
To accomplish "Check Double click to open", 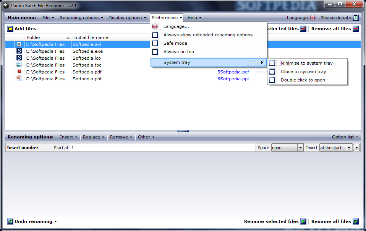I will [272, 80].
